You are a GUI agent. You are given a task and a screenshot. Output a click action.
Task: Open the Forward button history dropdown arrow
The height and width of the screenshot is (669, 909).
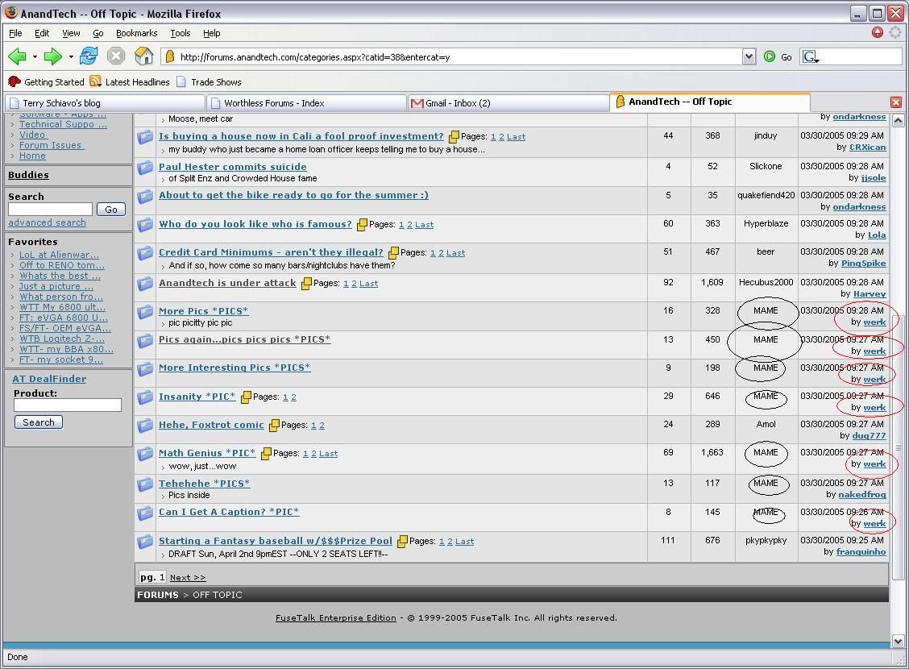tap(71, 56)
